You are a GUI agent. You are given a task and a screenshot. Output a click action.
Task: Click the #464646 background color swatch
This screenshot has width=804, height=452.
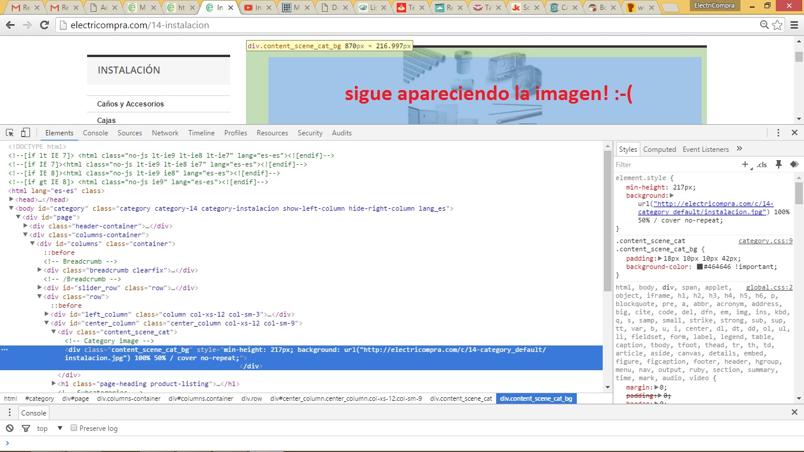click(700, 267)
